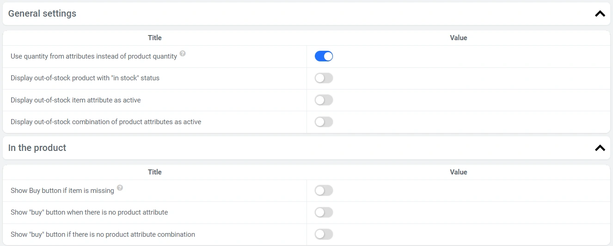Toggle on out-of-stock item attribute as active
This screenshot has width=613, height=246.
pyautogui.click(x=324, y=100)
